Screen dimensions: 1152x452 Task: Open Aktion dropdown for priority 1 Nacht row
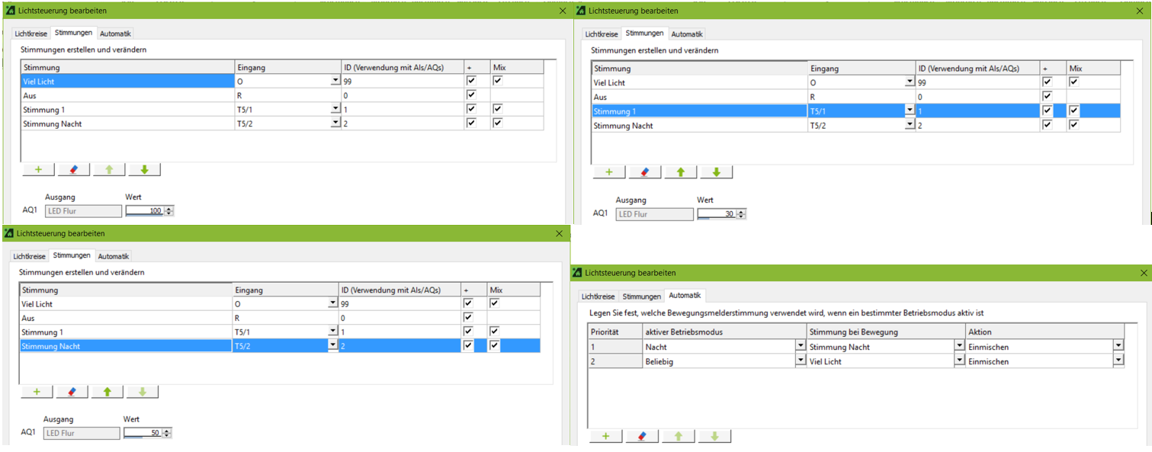pos(1118,346)
